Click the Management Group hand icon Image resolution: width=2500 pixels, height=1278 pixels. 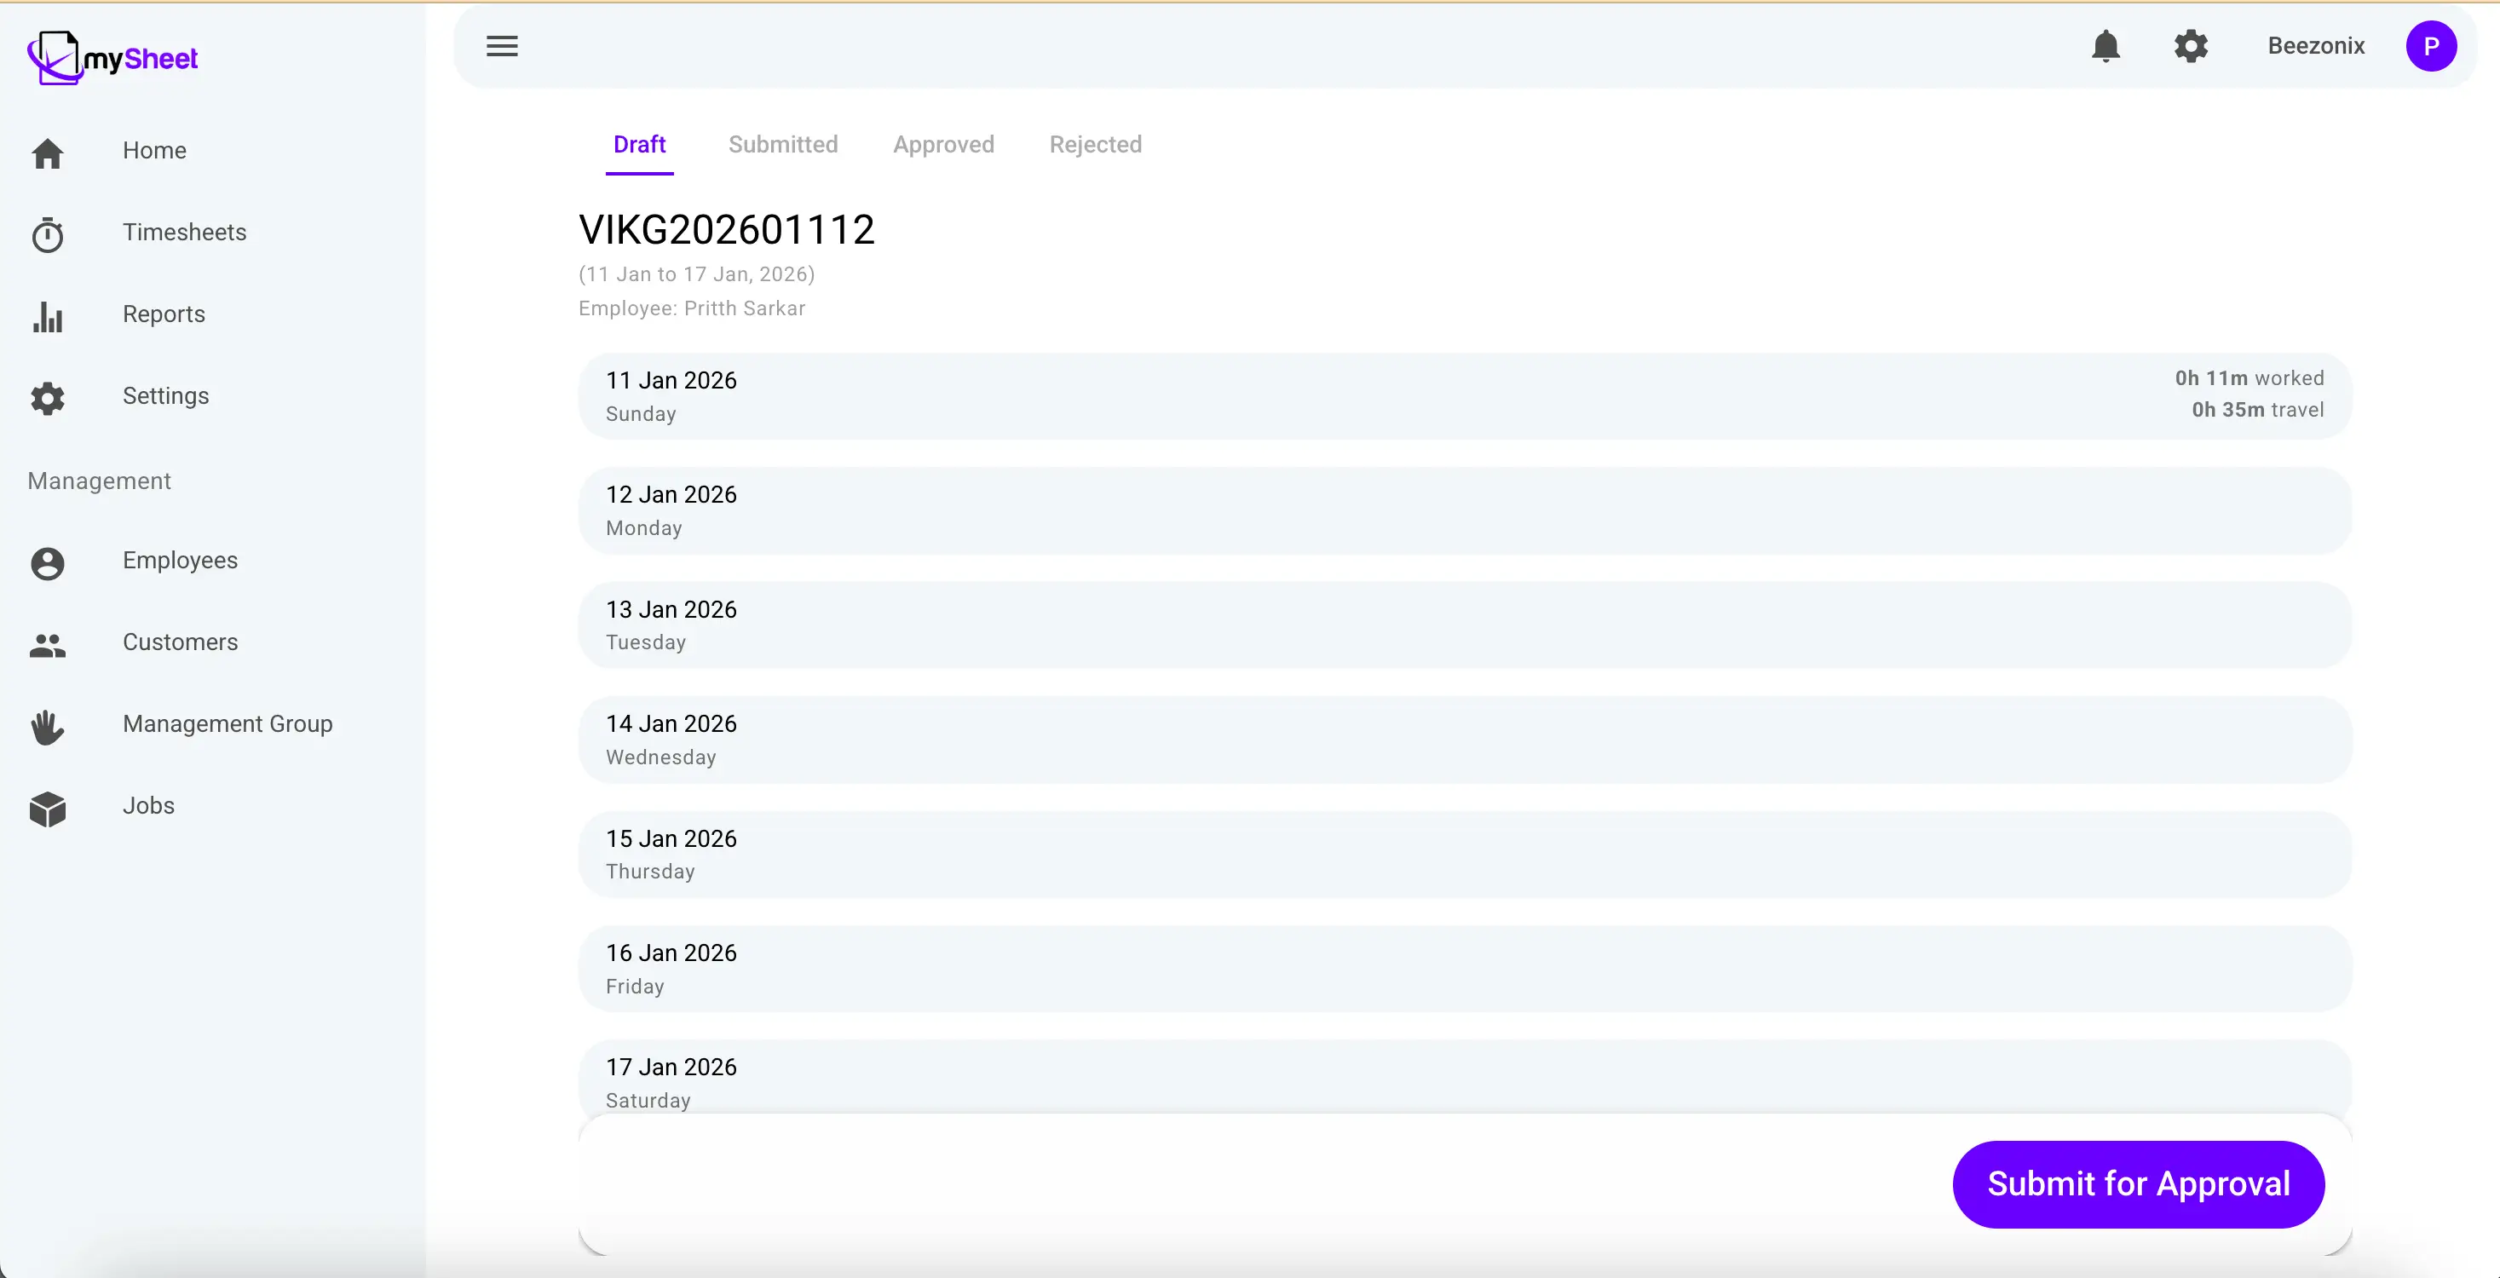click(48, 728)
